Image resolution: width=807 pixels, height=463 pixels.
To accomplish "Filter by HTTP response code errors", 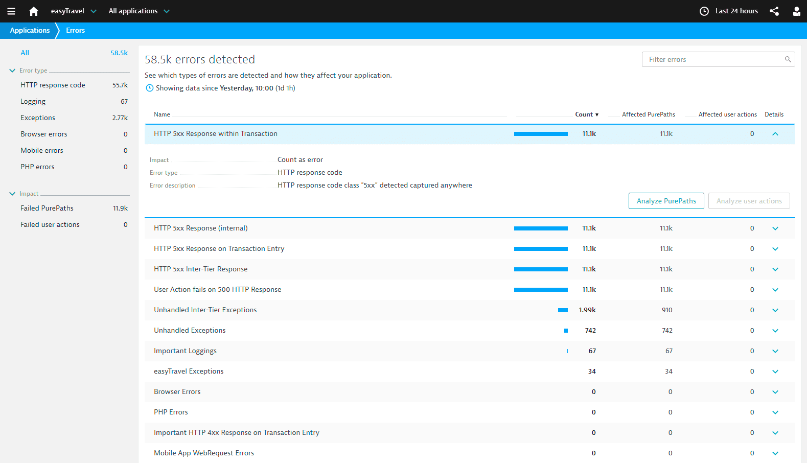I will [74, 85].
